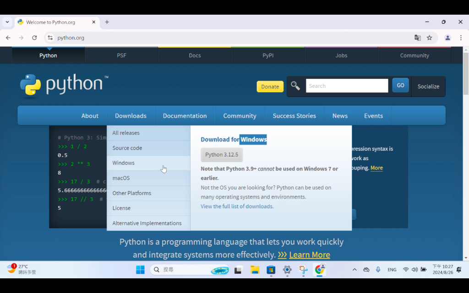The height and width of the screenshot is (293, 469).
Task: Open the notification bell icon
Action: tap(459, 270)
